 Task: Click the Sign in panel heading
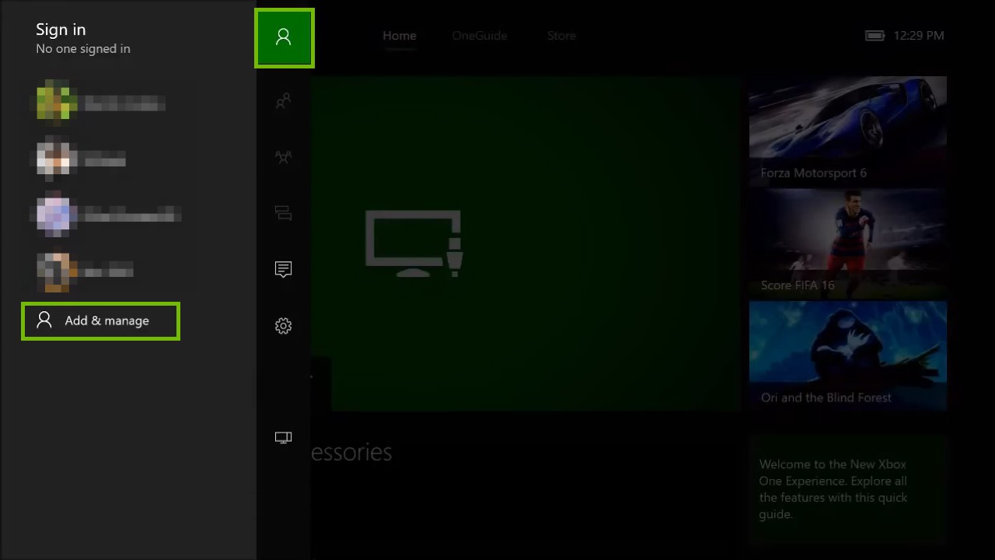(61, 30)
